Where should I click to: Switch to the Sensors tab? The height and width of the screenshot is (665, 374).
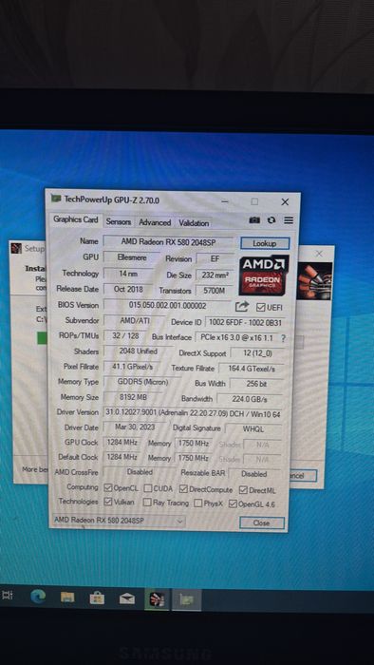click(x=118, y=221)
